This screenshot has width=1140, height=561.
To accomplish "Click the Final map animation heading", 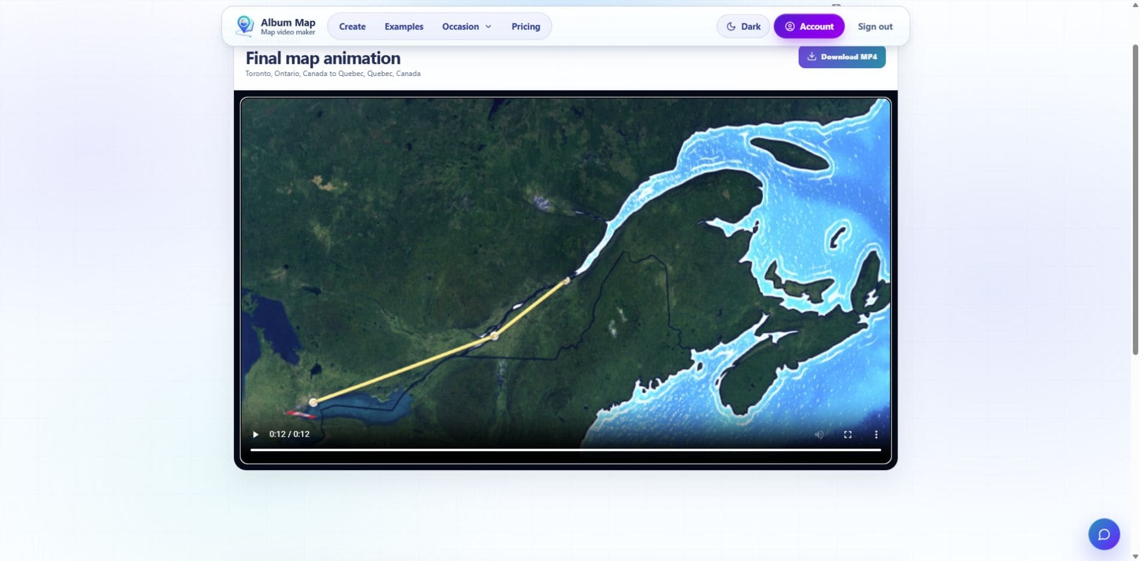I will click(x=323, y=58).
